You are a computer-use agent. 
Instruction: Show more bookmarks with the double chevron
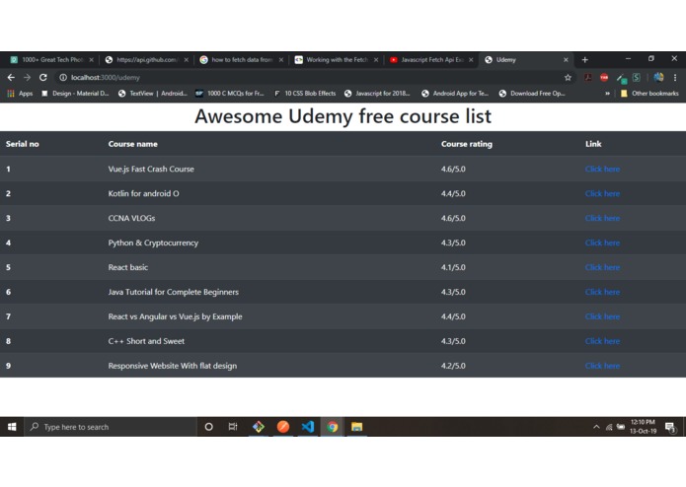pyautogui.click(x=607, y=94)
